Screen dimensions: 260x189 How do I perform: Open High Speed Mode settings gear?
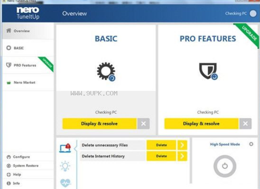tap(251, 144)
